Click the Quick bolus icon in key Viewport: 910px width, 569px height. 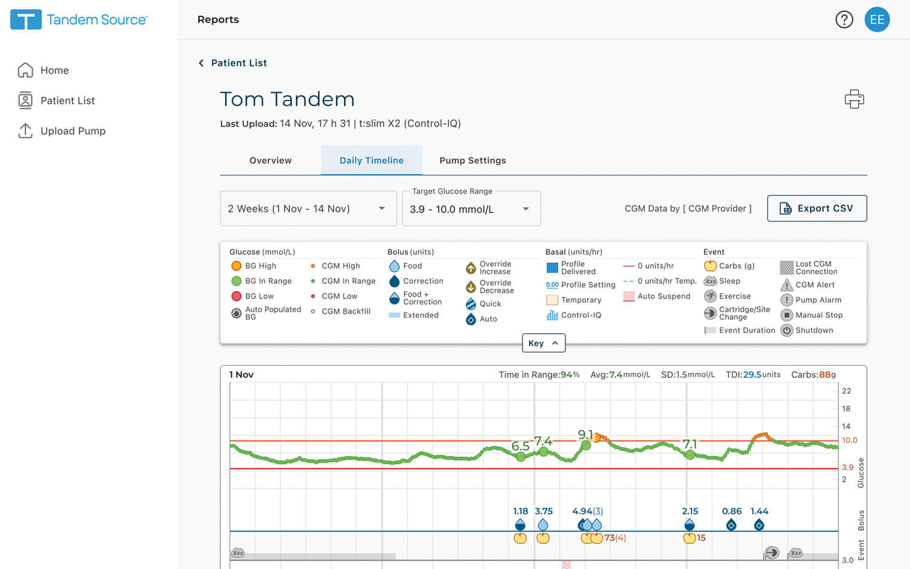(471, 304)
